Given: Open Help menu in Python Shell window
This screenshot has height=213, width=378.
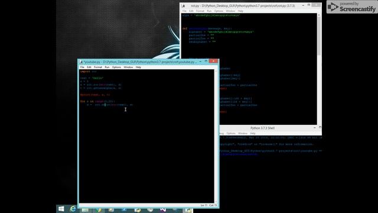Looking at the screenshot, I should click(253, 133).
